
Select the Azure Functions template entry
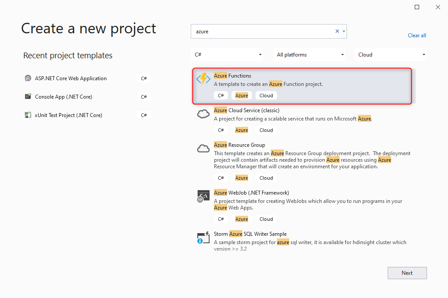302,85
